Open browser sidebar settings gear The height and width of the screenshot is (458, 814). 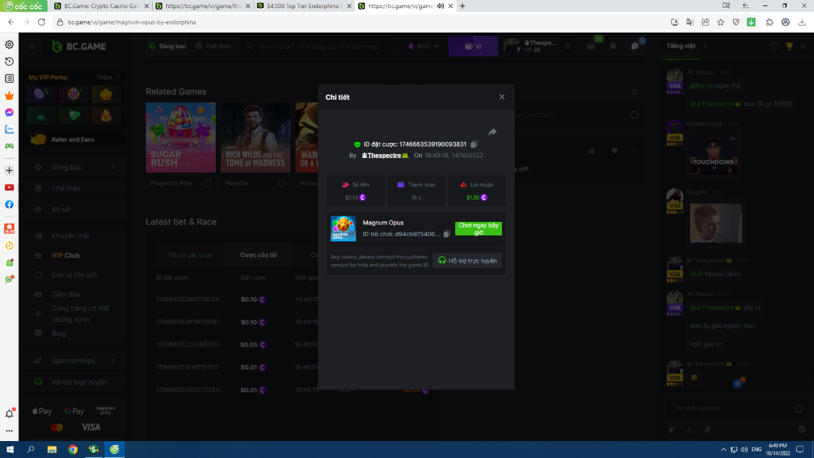(x=9, y=45)
